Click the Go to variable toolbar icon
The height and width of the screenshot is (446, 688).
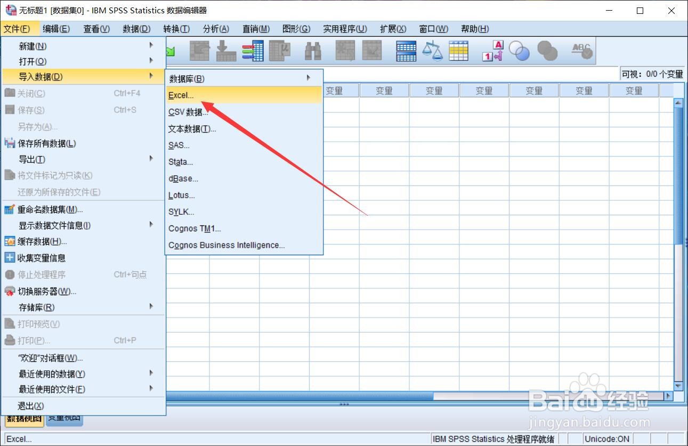[x=226, y=51]
